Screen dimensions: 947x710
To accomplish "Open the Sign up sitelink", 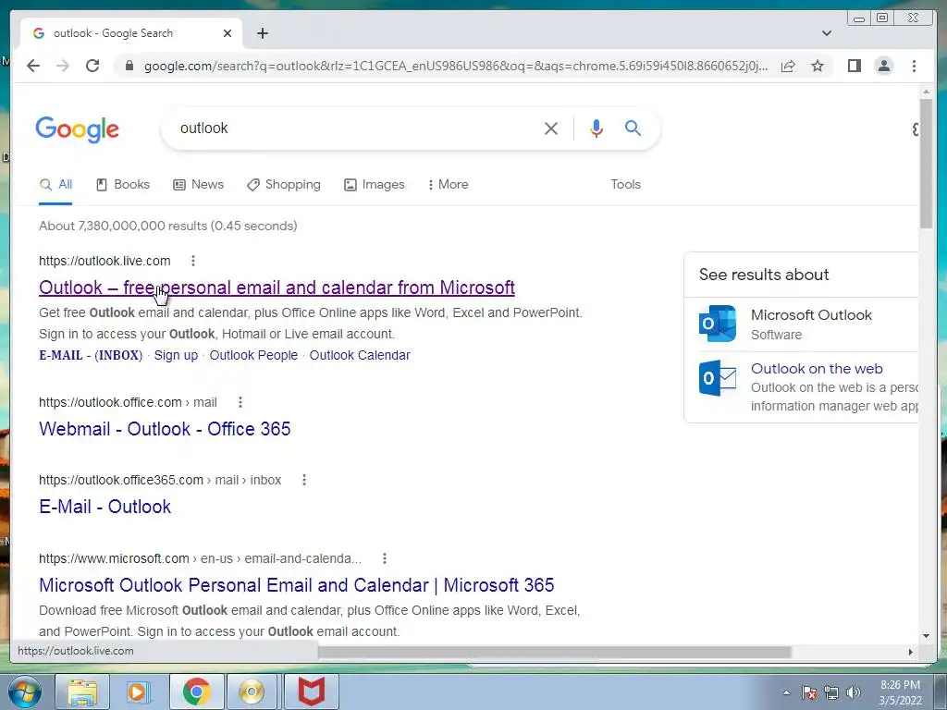I will pos(176,355).
